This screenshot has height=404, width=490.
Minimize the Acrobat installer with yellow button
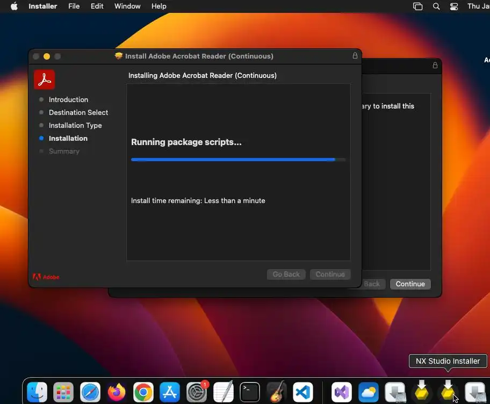(x=47, y=56)
